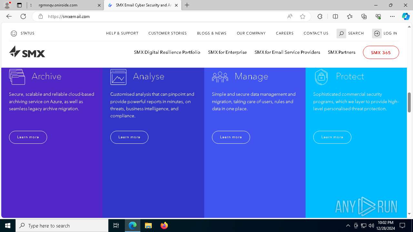Click the Archive folders icon
This screenshot has width=413, height=232.
click(17, 77)
